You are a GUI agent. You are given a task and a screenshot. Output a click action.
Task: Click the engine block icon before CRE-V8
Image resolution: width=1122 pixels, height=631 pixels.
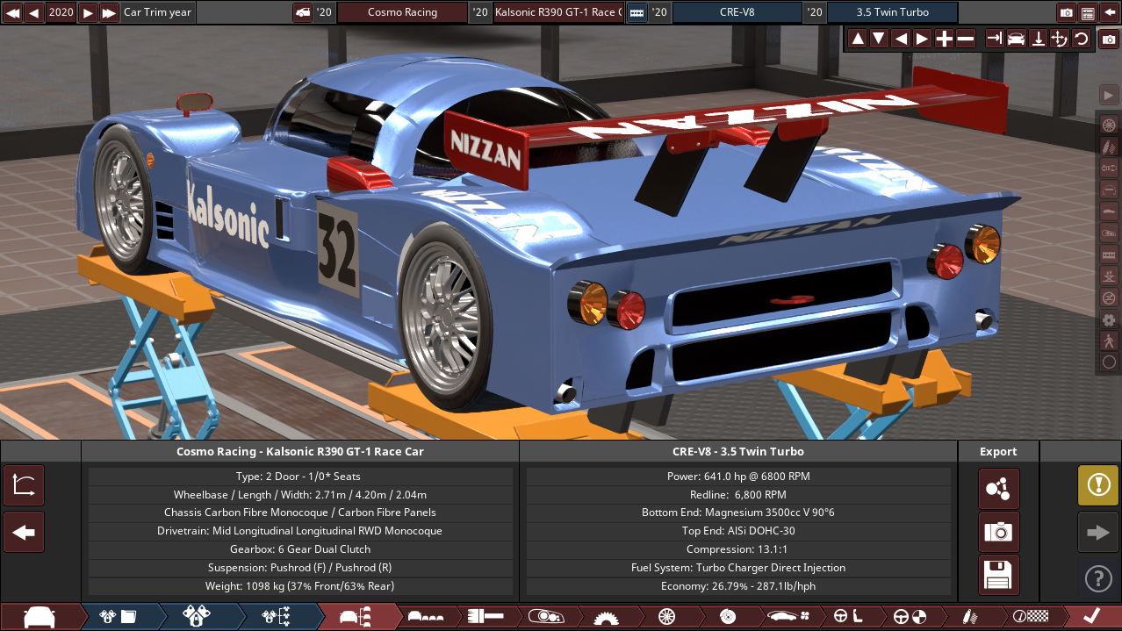[636, 12]
